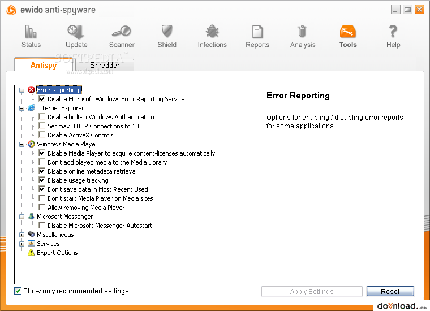Open the Reports document icon
The image size is (430, 311).
click(257, 31)
